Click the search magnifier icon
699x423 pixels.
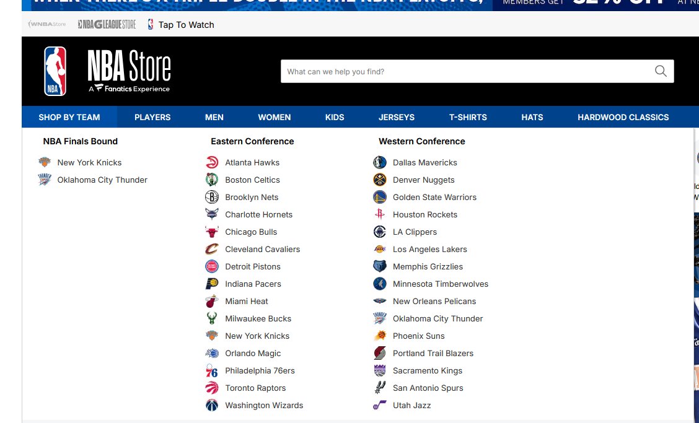[x=661, y=71]
